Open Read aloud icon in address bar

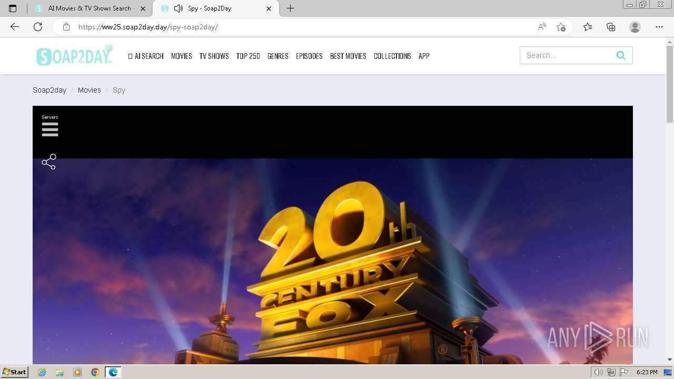tap(542, 27)
